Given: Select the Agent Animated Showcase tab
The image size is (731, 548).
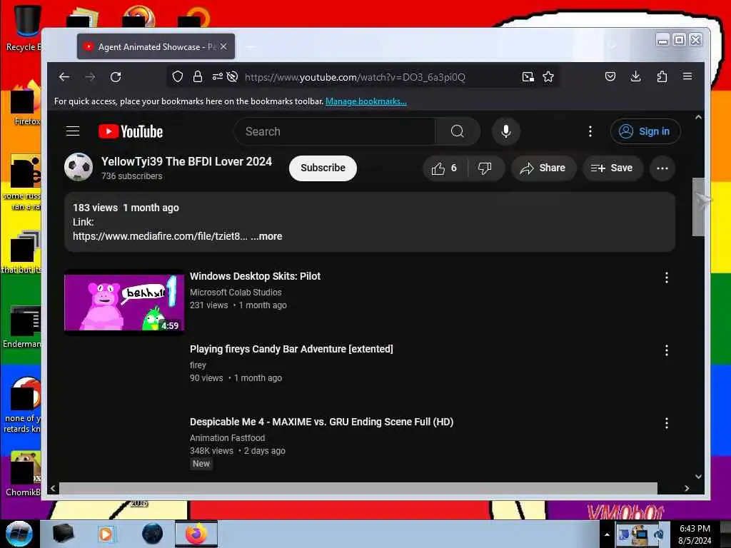Looking at the screenshot, I should tap(156, 46).
